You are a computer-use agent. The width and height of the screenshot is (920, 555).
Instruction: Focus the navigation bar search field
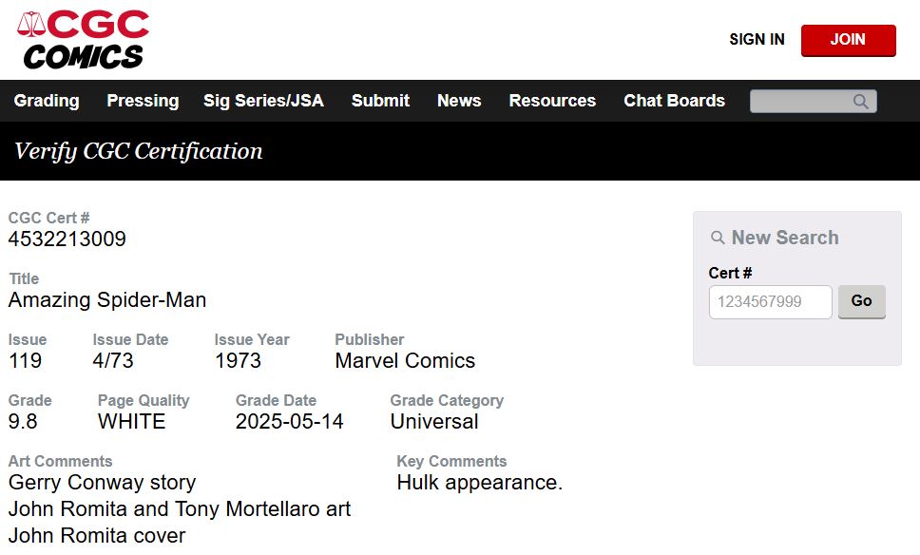[801, 102]
